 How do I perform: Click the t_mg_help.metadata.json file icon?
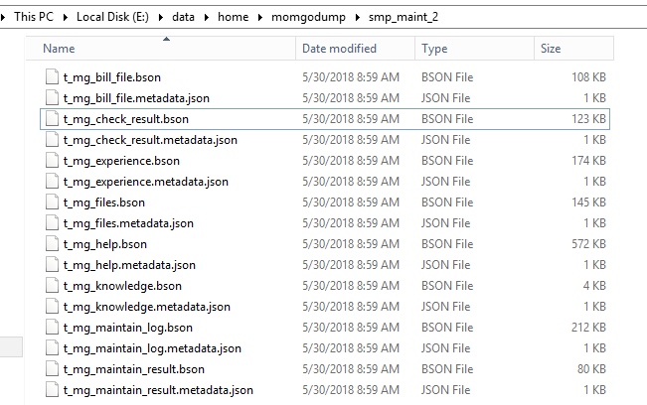[52, 265]
